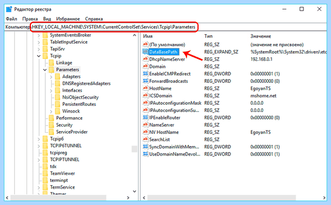Image resolution: width=331 pixels, height=205 pixels.
Task: Open the Справка menu
Action: pos(94,19)
